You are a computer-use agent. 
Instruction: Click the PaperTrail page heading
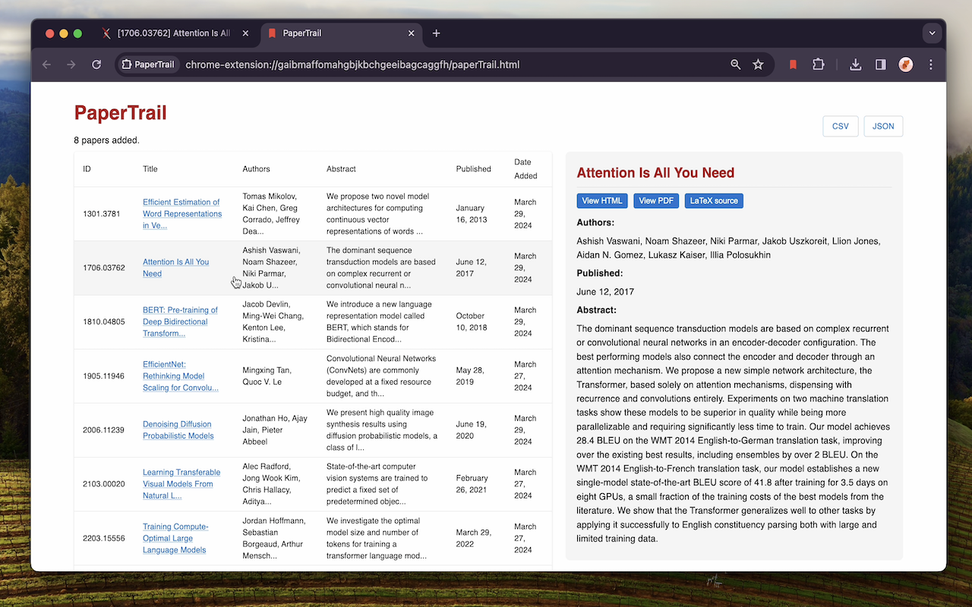coord(120,113)
